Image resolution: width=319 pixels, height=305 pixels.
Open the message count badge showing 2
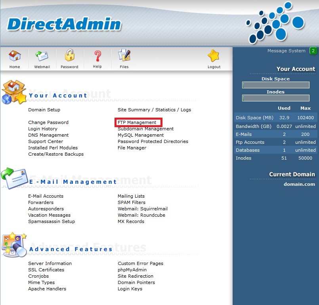click(x=313, y=51)
